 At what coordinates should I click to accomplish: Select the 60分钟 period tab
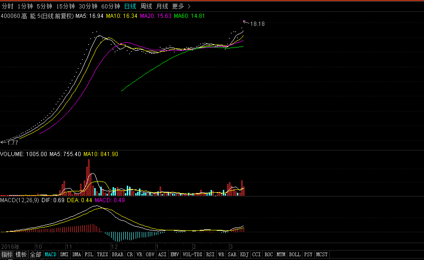click(111, 6)
